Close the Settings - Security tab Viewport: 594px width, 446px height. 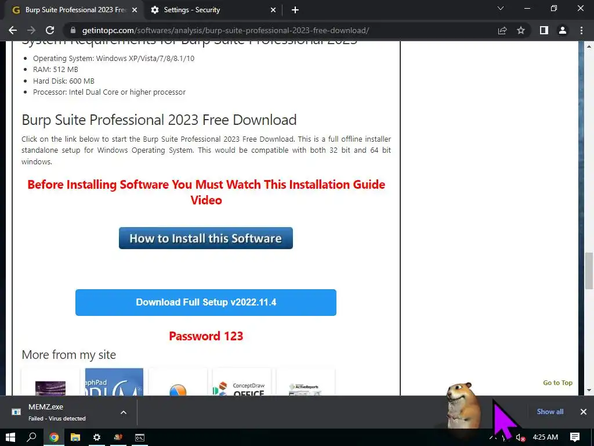point(273,10)
